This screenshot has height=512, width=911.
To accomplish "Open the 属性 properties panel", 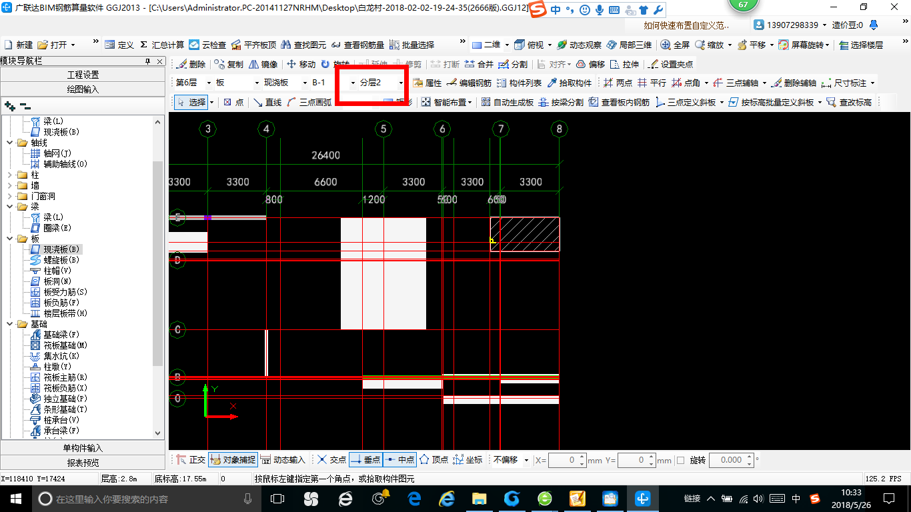I will [x=427, y=83].
